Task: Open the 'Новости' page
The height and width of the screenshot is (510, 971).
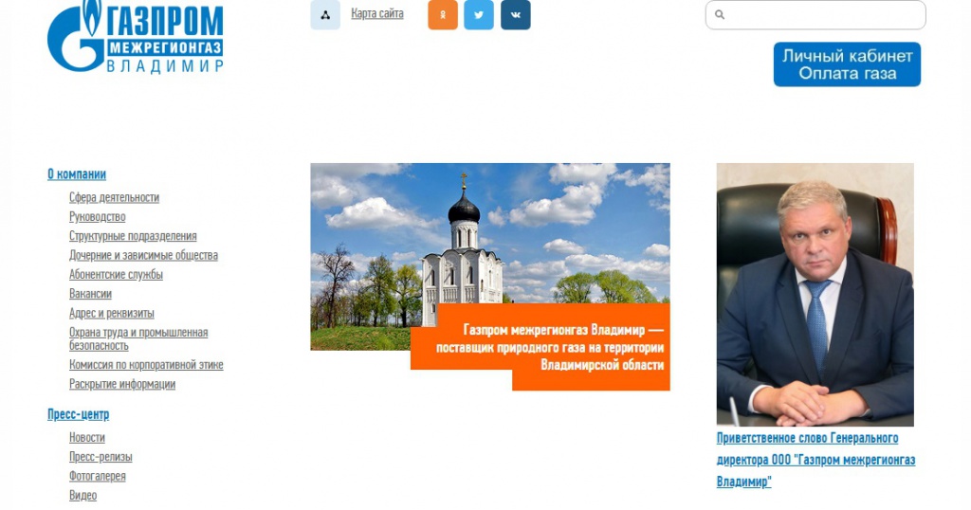Action: (x=86, y=438)
